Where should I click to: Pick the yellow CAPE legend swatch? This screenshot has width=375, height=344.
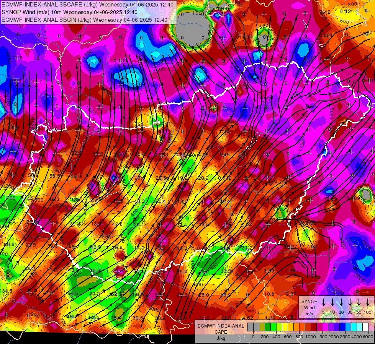[x=285, y=327]
